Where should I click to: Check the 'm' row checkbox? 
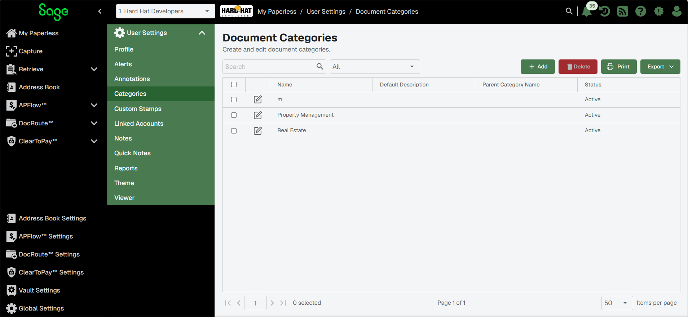pos(234,100)
